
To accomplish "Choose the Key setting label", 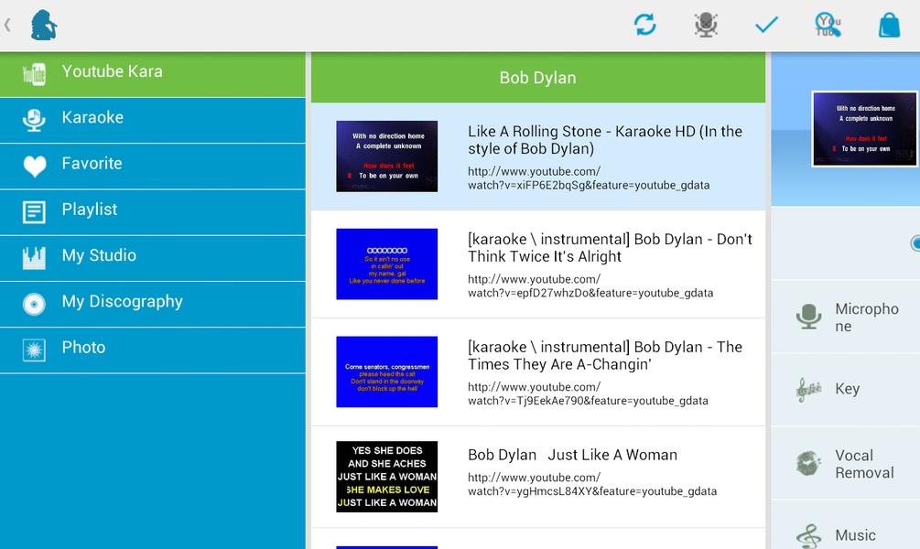I will click(x=848, y=389).
